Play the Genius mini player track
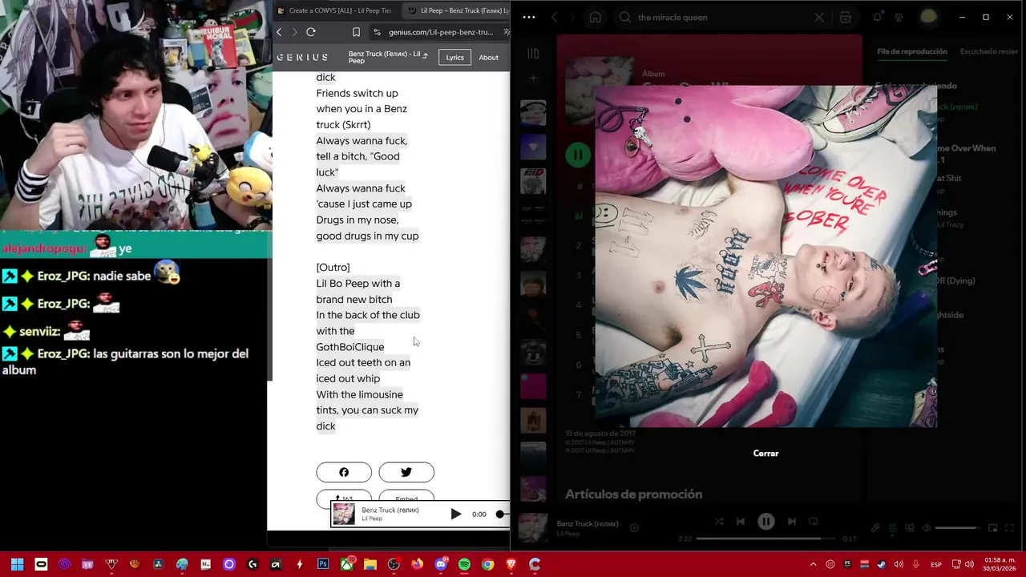This screenshot has height=577, width=1026. click(x=455, y=514)
